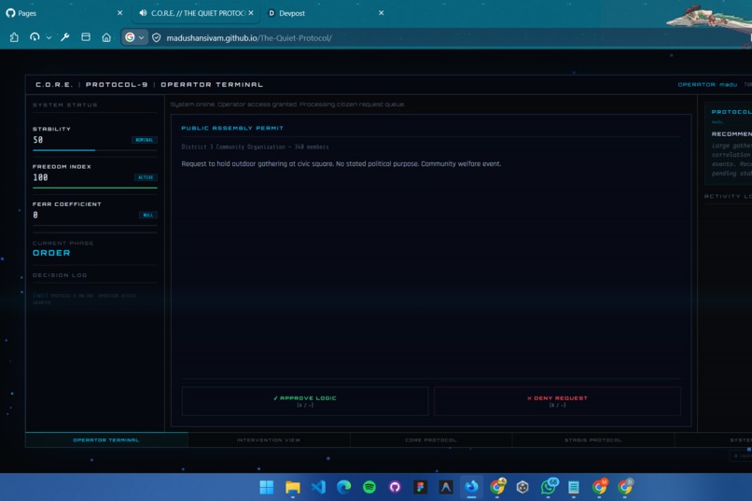The image size is (752, 501).
Task: Mute audio icon on the C.O.R.E. tab
Action: pyautogui.click(x=143, y=13)
